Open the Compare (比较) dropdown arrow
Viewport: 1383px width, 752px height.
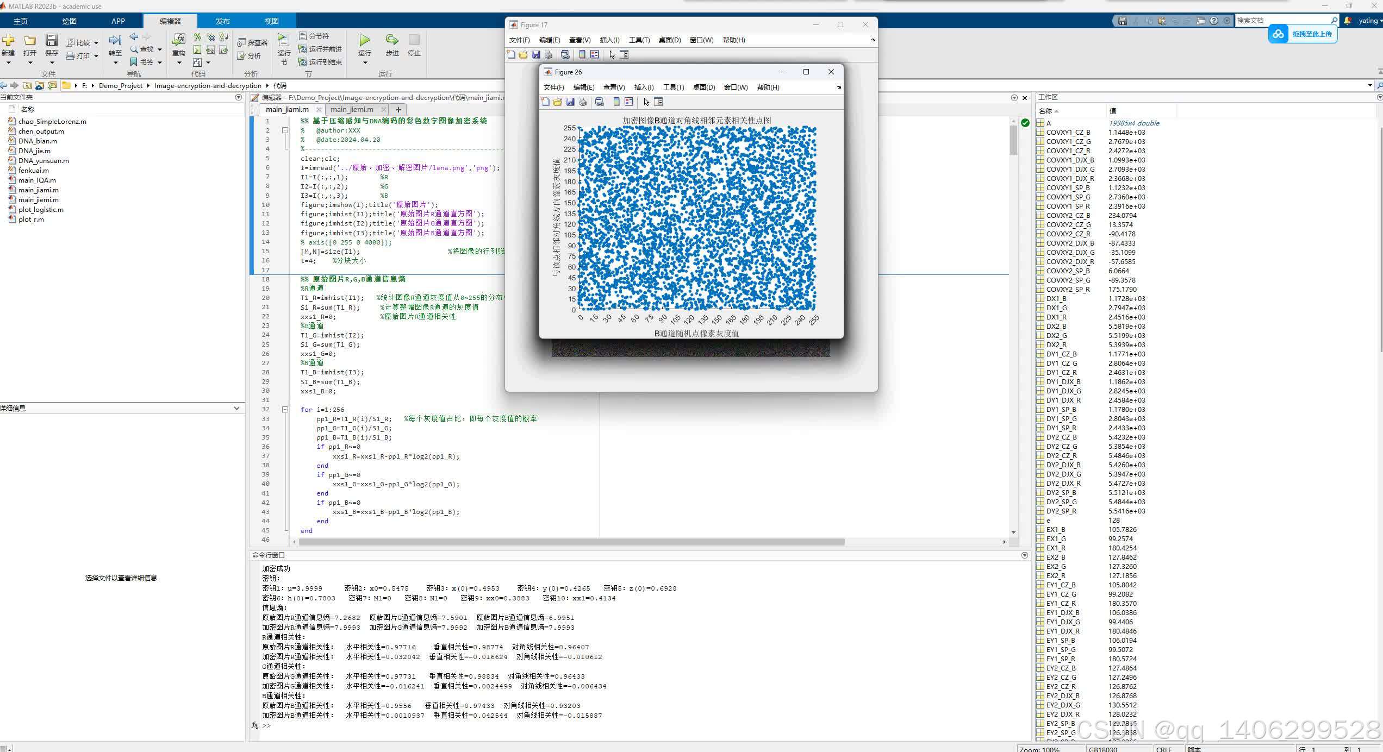[x=96, y=43]
